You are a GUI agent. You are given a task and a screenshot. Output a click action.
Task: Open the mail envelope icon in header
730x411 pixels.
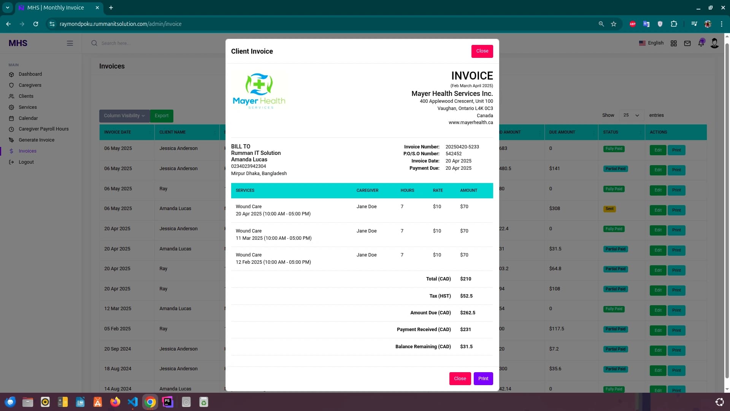[x=687, y=43]
